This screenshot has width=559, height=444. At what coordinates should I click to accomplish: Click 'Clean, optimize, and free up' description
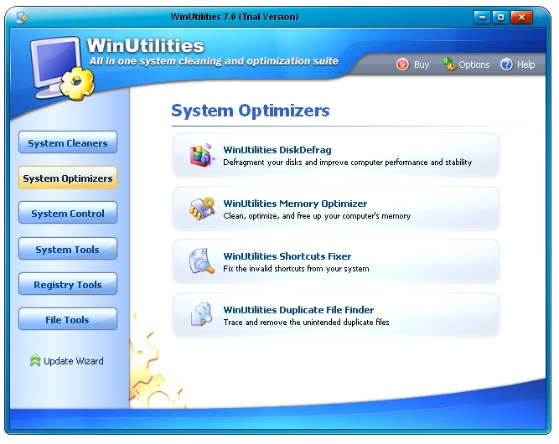317,215
